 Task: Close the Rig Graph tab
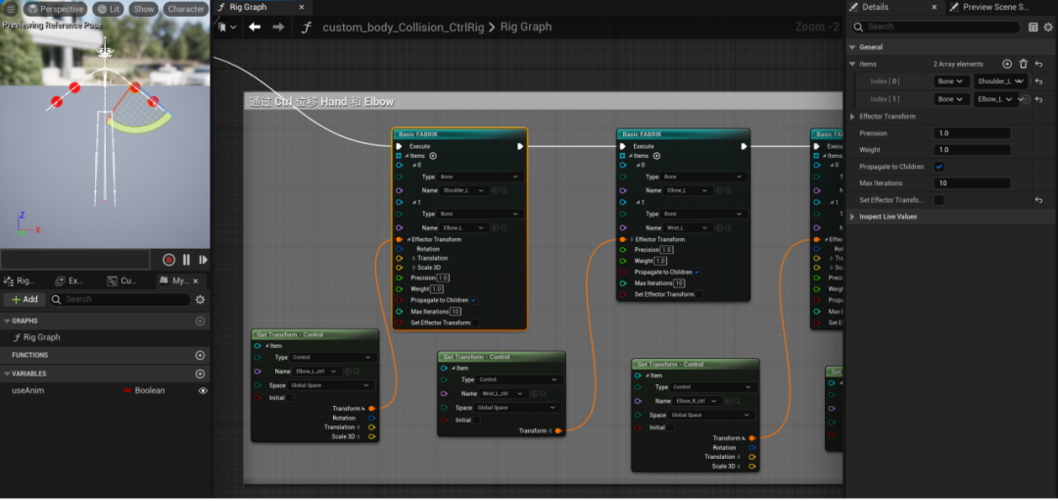[302, 8]
